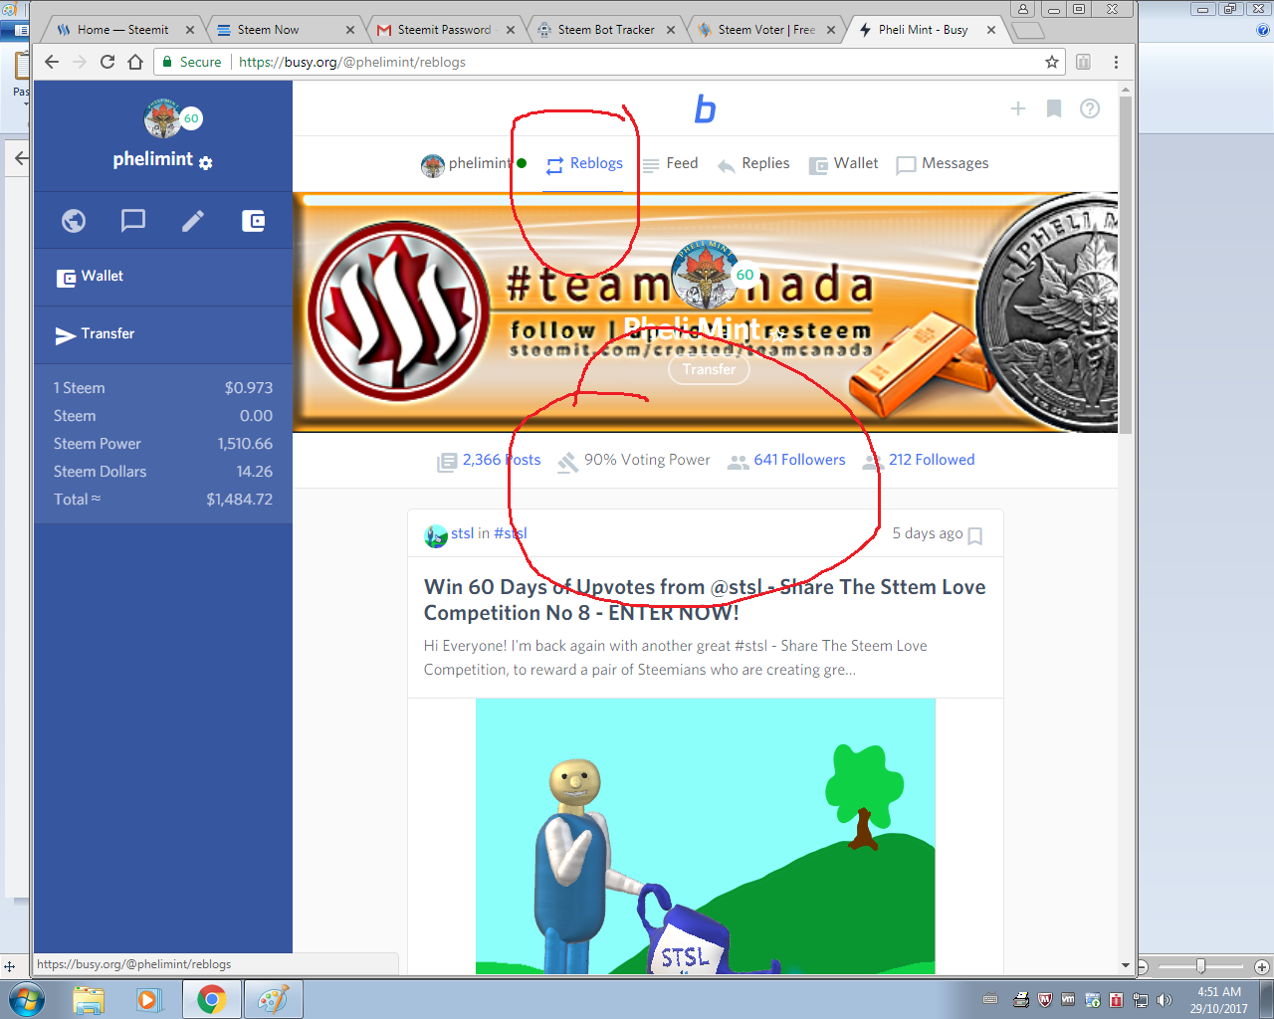Image resolution: width=1274 pixels, height=1019 pixels.
Task: Switch to the 'Steemit Password' browser tab
Action: (444, 30)
